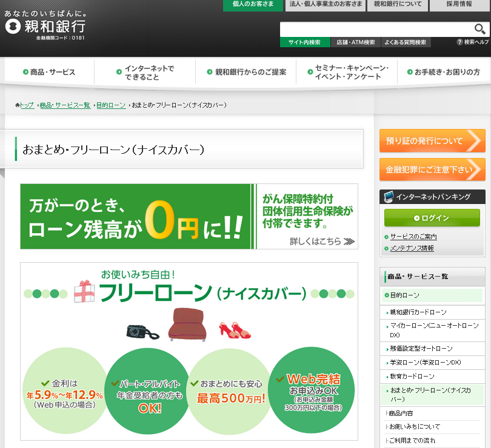The height and width of the screenshot is (448, 491).
Task: Select 店舗・ATM検索 search mode
Action: point(355,42)
